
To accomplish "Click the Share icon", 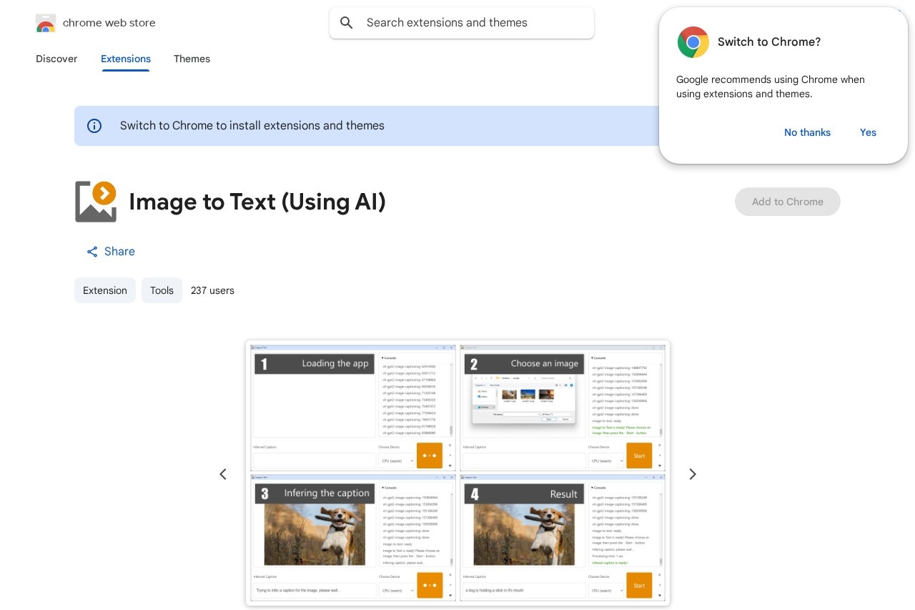I will tap(92, 252).
